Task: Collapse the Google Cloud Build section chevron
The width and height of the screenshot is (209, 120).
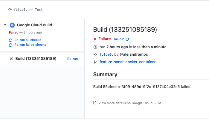Action: (5, 25)
